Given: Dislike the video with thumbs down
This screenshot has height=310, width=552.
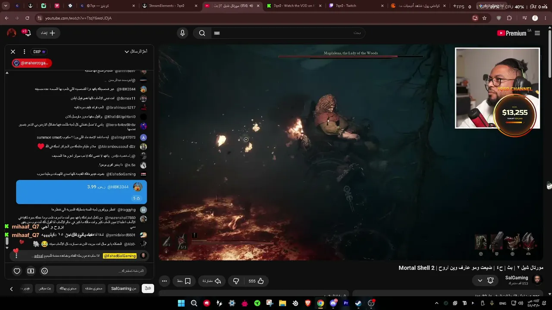Looking at the screenshot, I should 236,281.
